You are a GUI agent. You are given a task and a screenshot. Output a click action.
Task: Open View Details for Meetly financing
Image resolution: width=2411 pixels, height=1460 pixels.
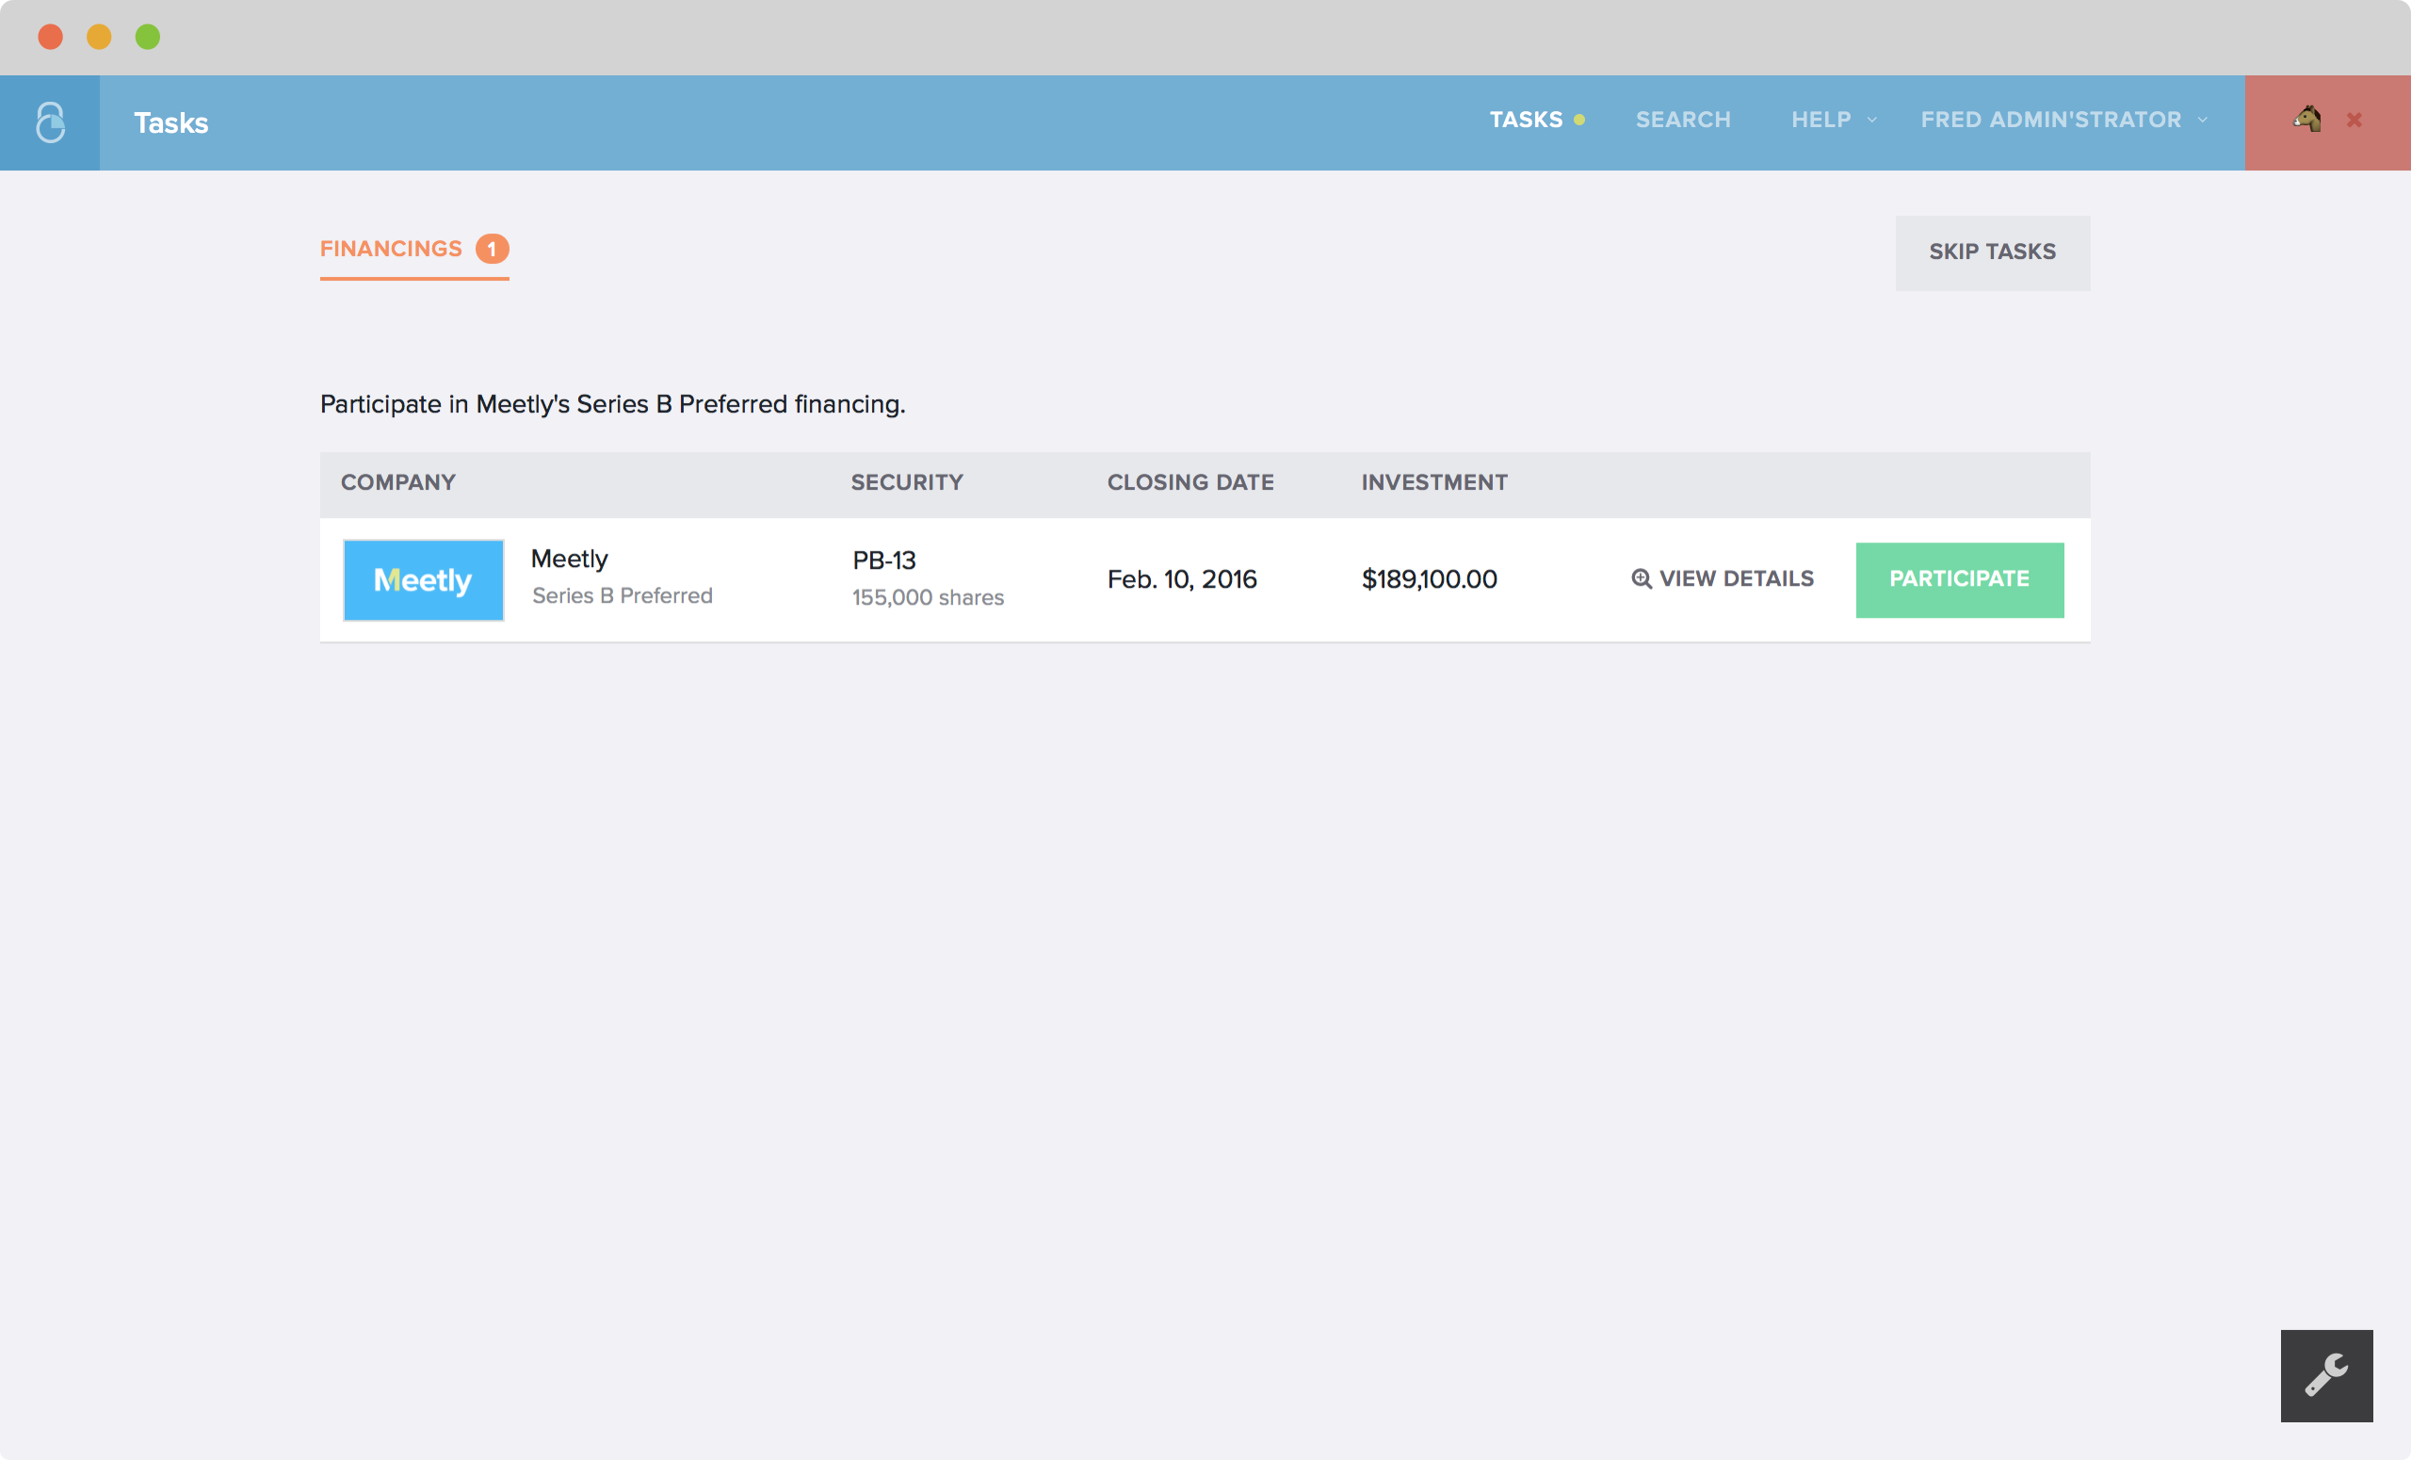click(1735, 579)
